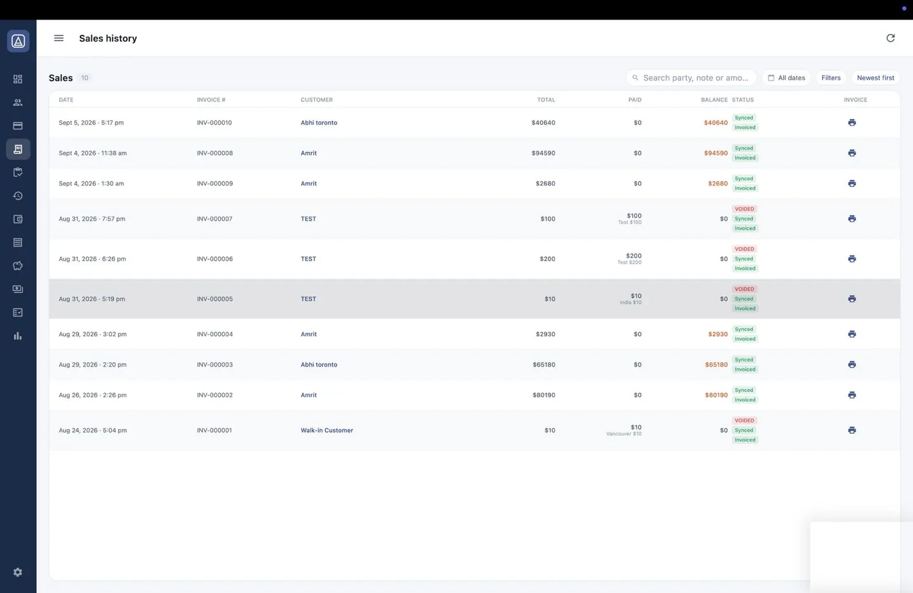Click the BALANCE column header
Image resolution: width=913 pixels, height=593 pixels.
coord(714,100)
